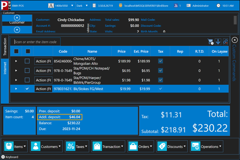Open the Discounts menu
This screenshot has width=240, height=160.
pyautogui.click(x=172, y=146)
